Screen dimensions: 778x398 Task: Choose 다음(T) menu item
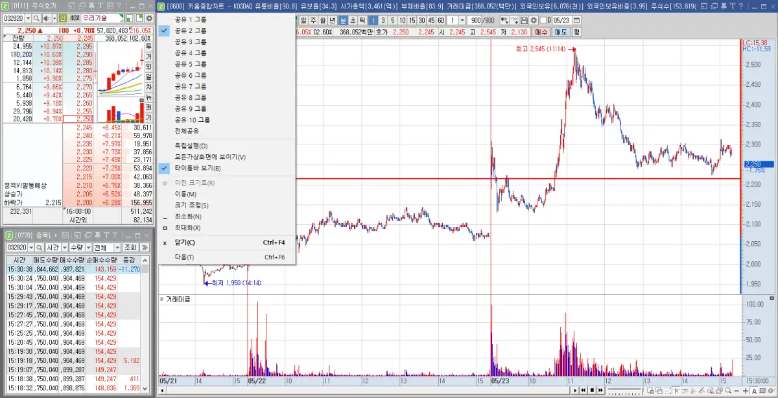[185, 257]
